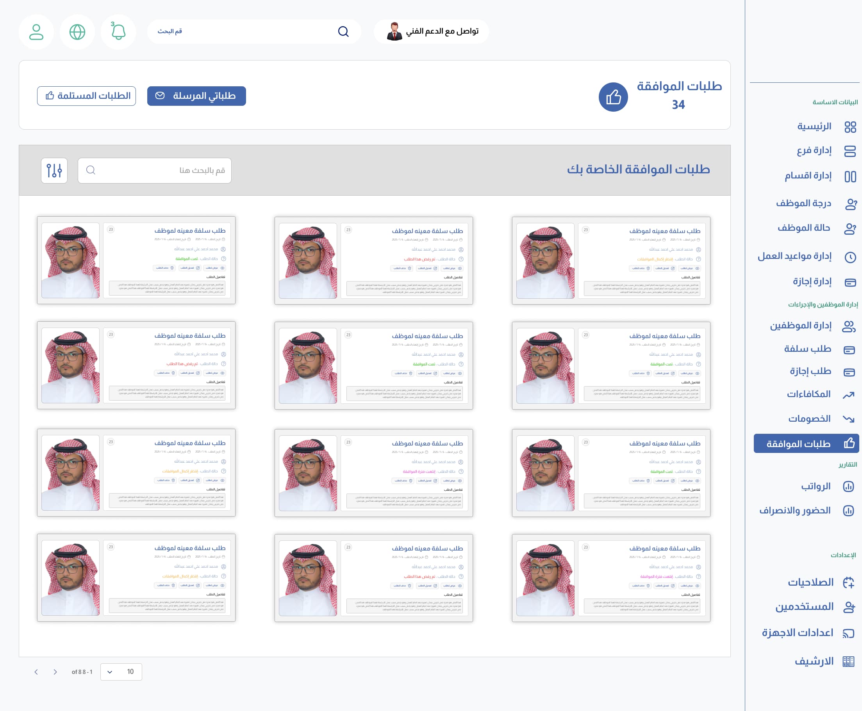Click the طلباتي المرسلة button
862x711 pixels.
pos(197,96)
